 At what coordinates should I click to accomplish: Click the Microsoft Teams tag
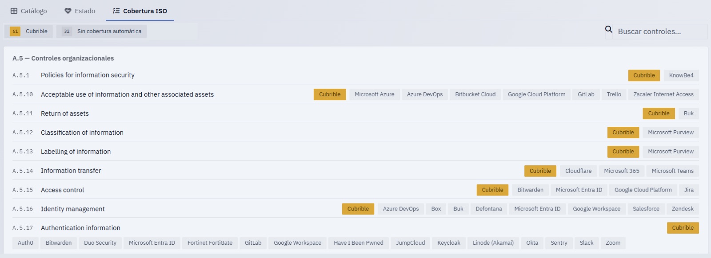tap(672, 171)
